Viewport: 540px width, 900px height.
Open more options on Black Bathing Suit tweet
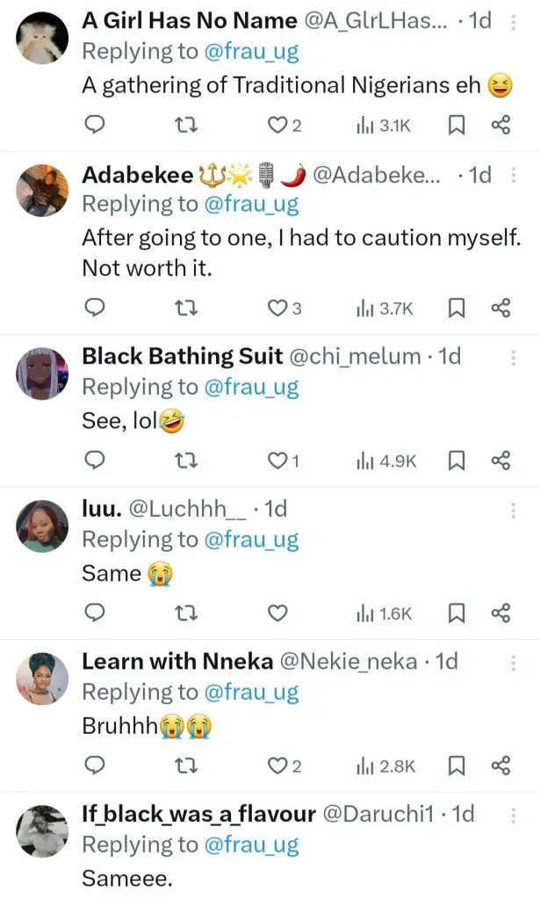click(513, 357)
